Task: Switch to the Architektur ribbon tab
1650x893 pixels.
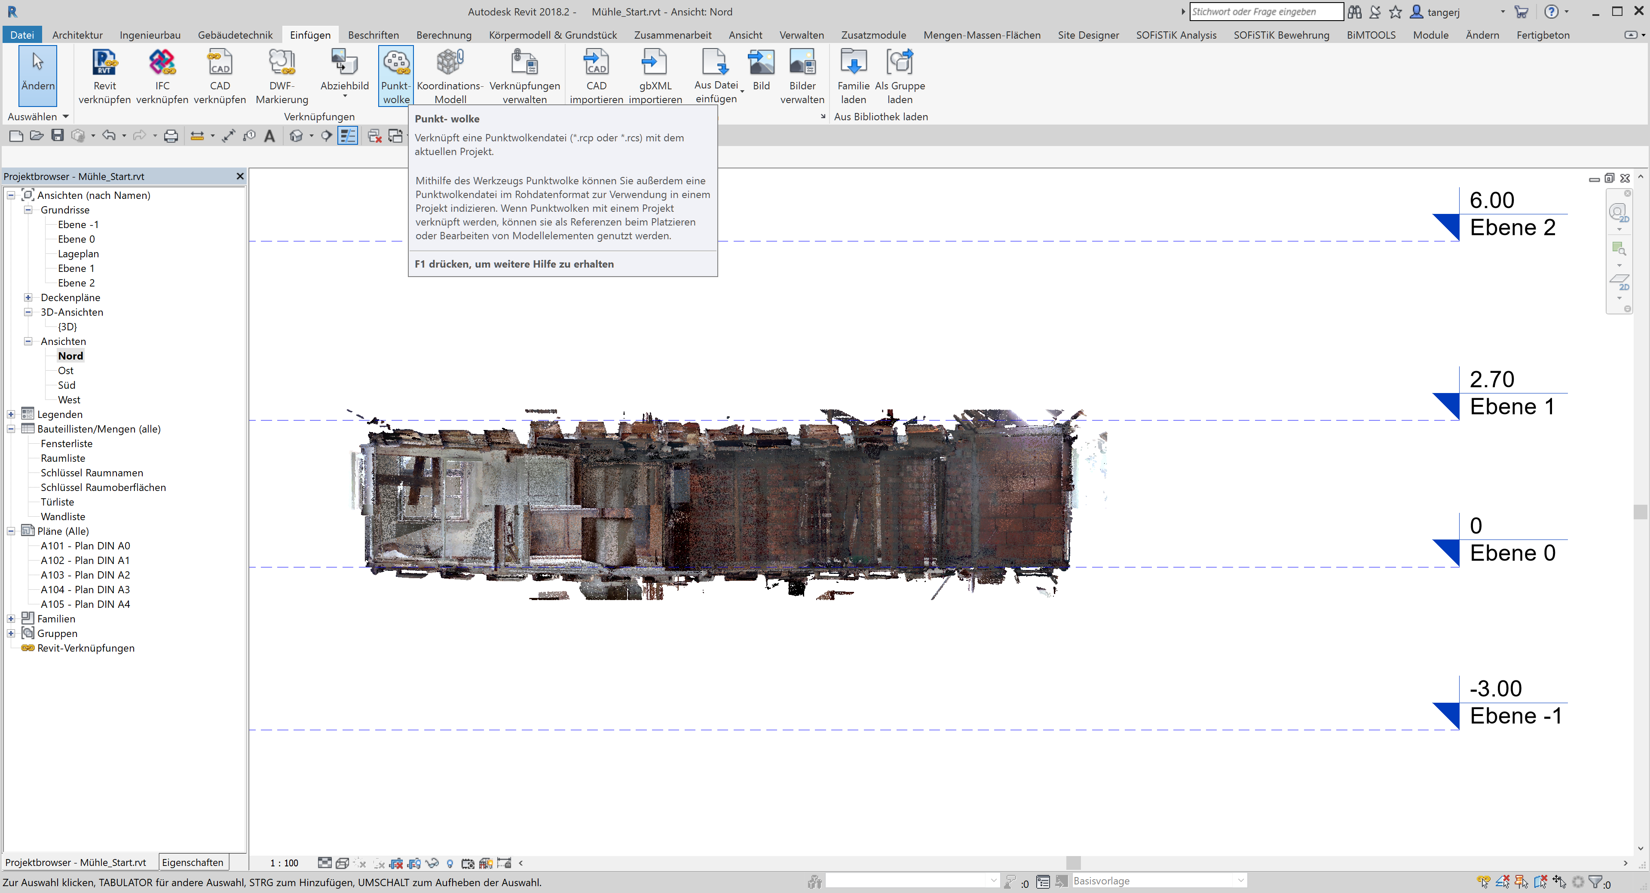Action: [x=77, y=35]
